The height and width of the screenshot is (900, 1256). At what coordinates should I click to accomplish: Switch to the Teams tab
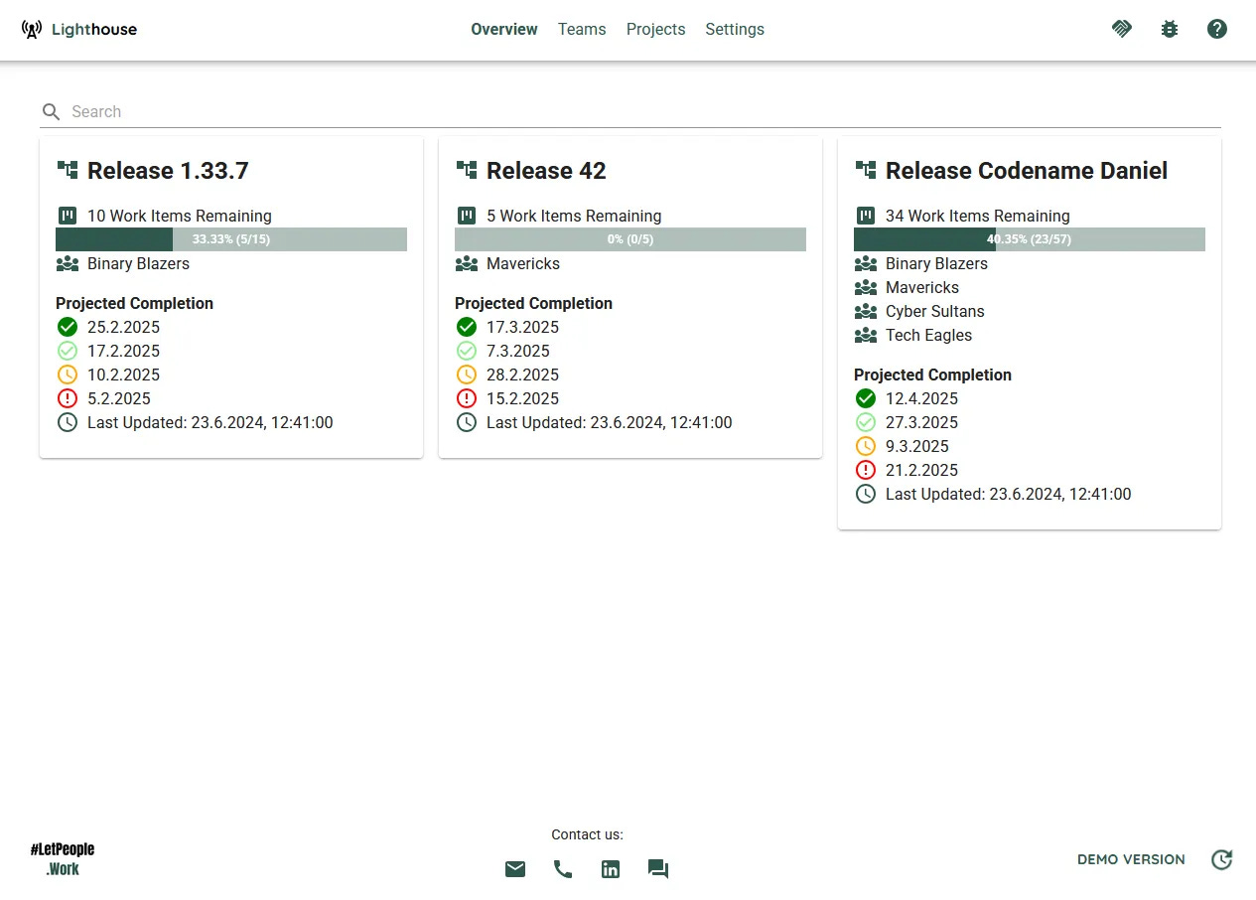coord(582,30)
